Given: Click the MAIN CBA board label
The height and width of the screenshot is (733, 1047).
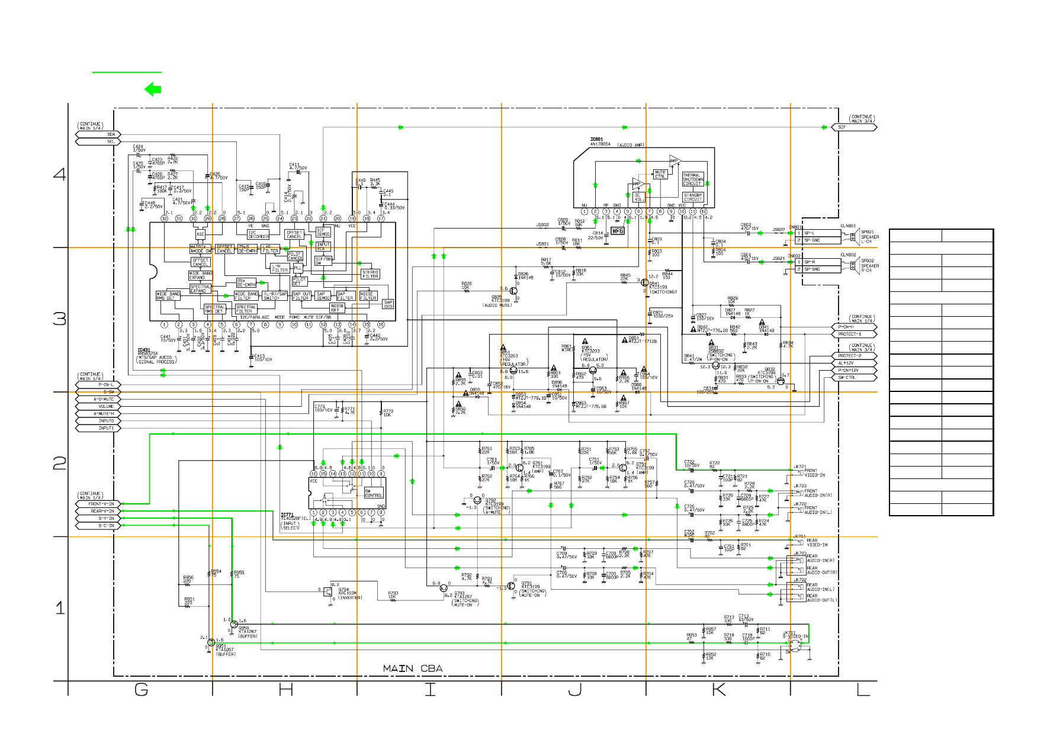Looking at the screenshot, I should click(412, 668).
